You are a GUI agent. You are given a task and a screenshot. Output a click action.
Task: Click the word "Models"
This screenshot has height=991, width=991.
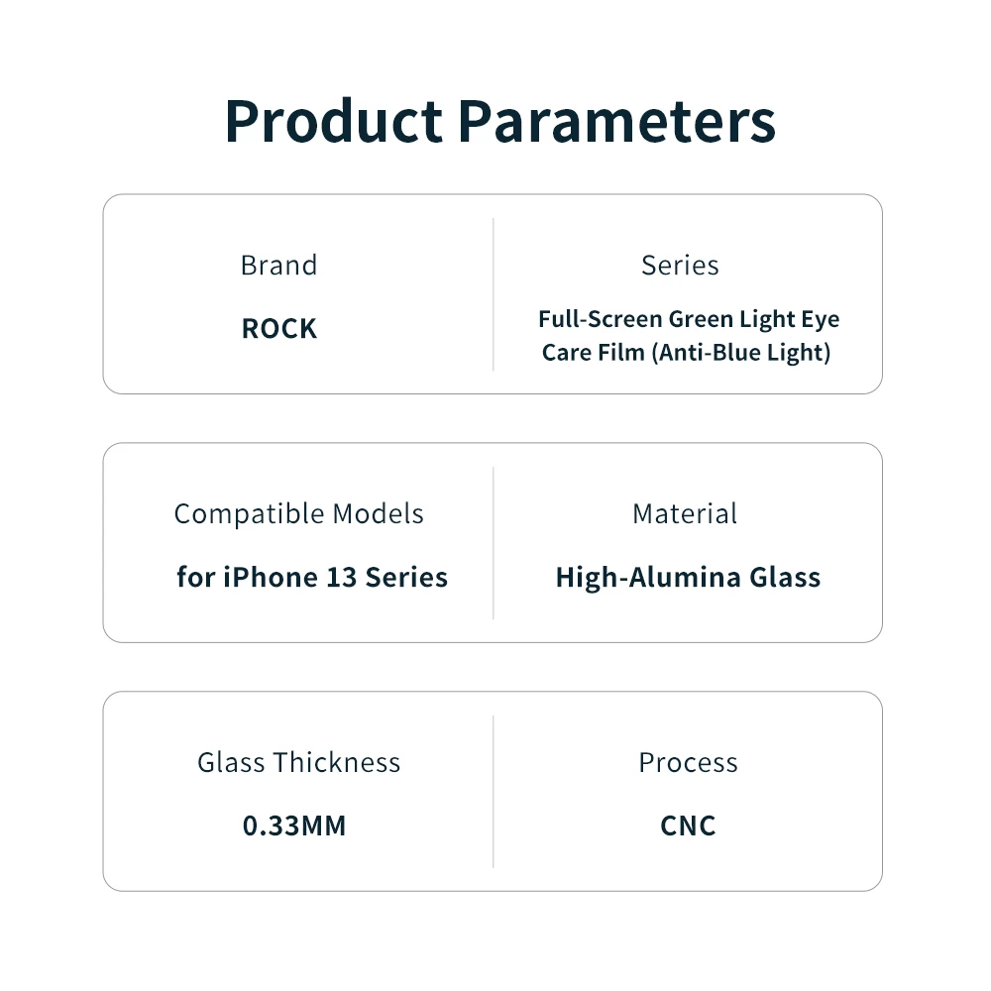coord(378,514)
